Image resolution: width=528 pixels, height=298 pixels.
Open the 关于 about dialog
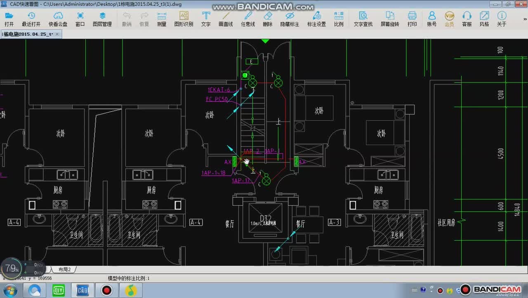pos(502,19)
